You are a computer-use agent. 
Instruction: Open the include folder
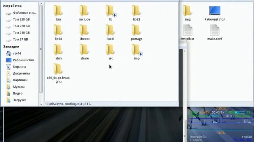click(85, 13)
